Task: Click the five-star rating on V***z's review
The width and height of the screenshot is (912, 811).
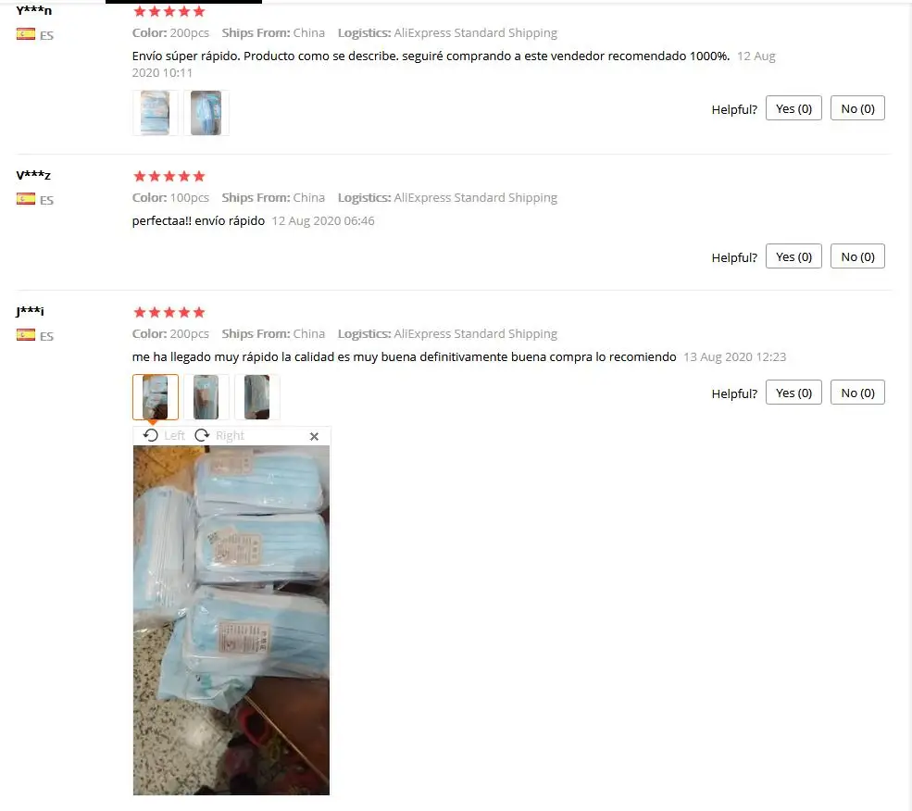Action: pyautogui.click(x=169, y=176)
